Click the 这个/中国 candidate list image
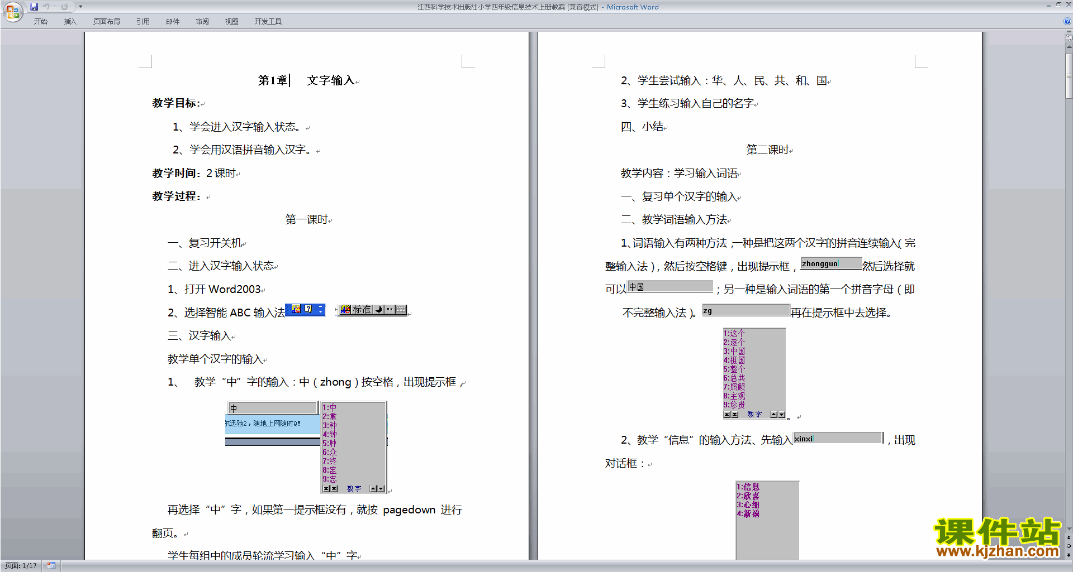 click(x=754, y=373)
